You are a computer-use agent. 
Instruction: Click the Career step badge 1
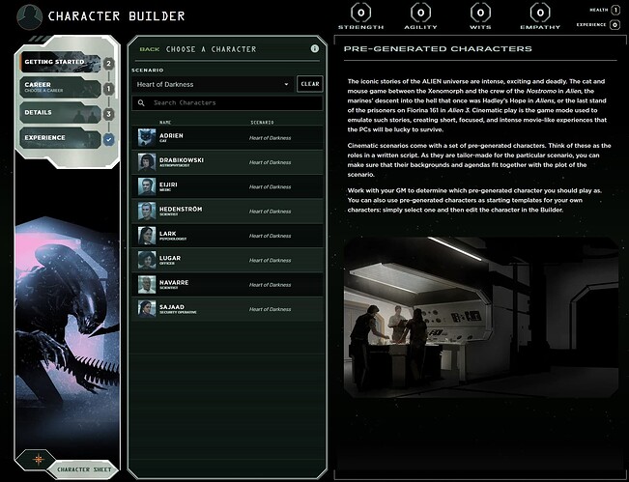click(108, 89)
